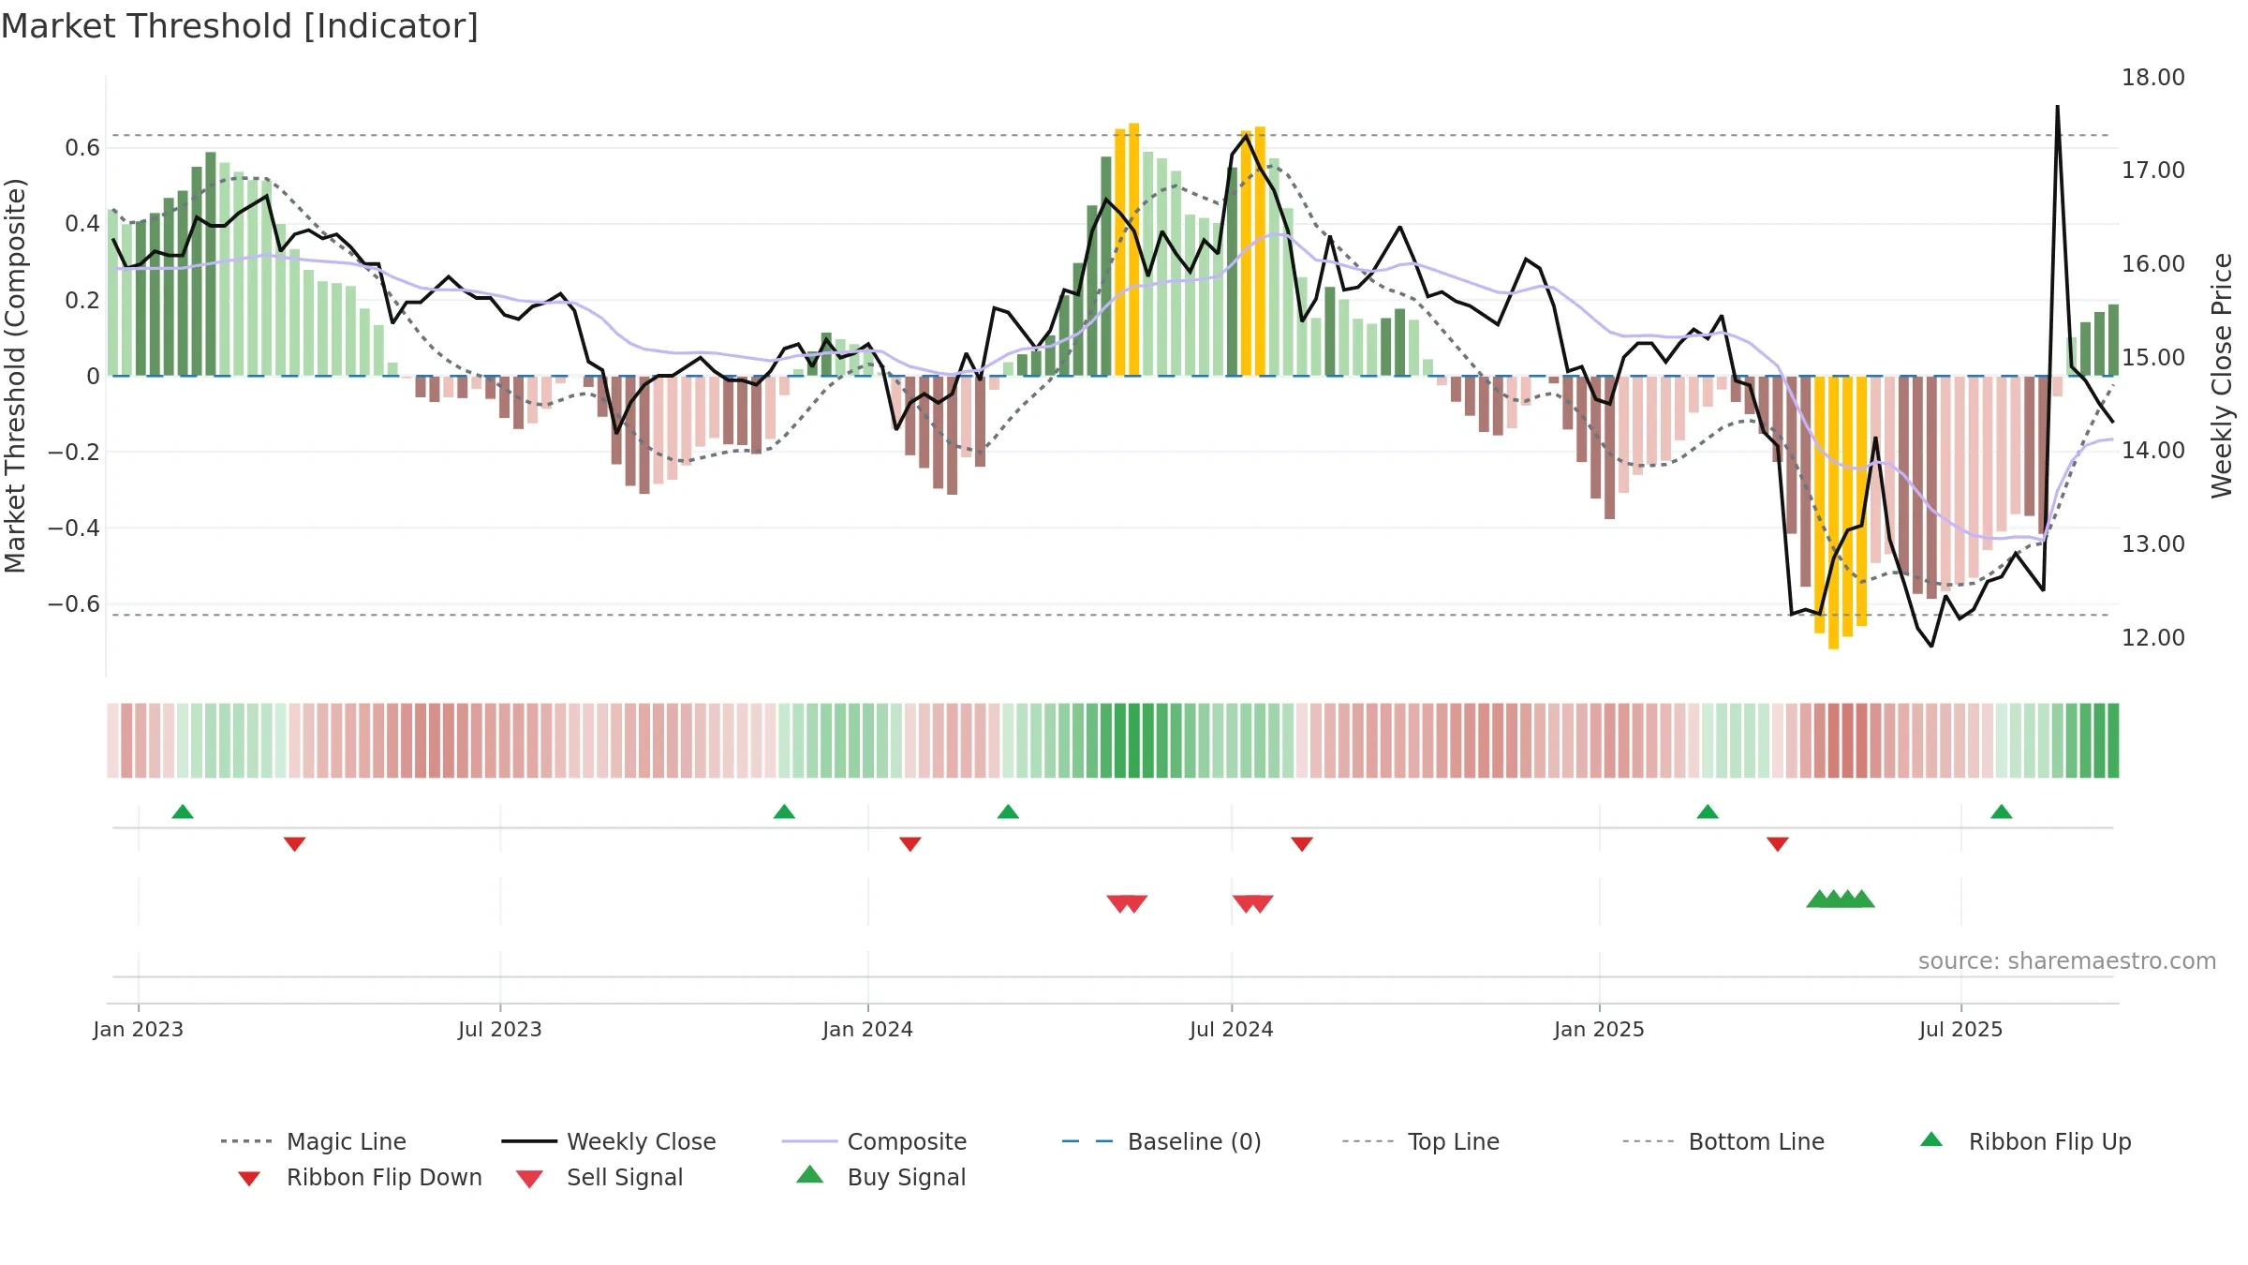Viewport: 2248px width, 1265px height.
Task: Click the first sell signal marker in May 2024
Action: [x=1119, y=903]
